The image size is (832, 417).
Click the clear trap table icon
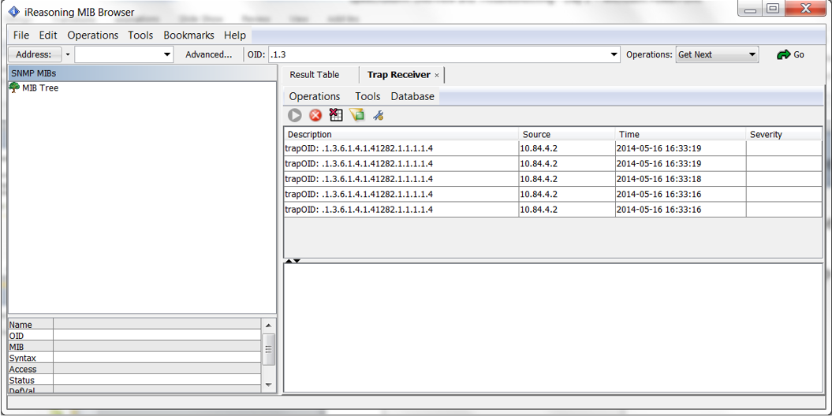tap(336, 115)
